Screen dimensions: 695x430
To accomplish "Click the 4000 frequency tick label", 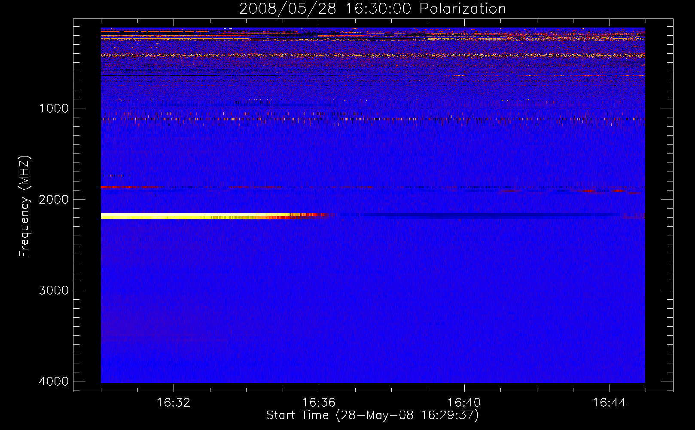I will (54, 381).
